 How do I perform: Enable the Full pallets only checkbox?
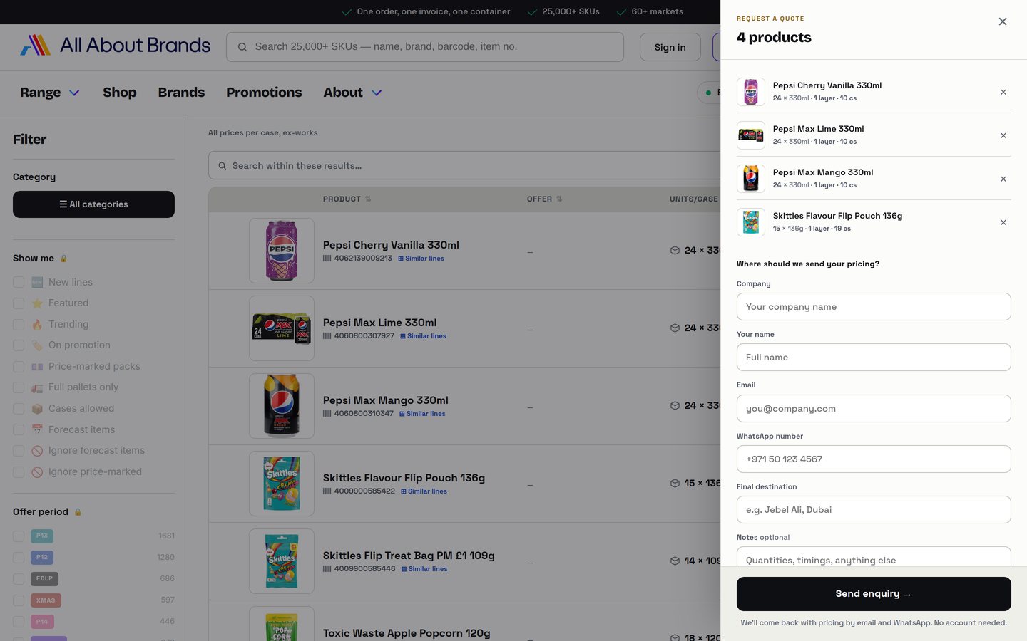pos(19,387)
